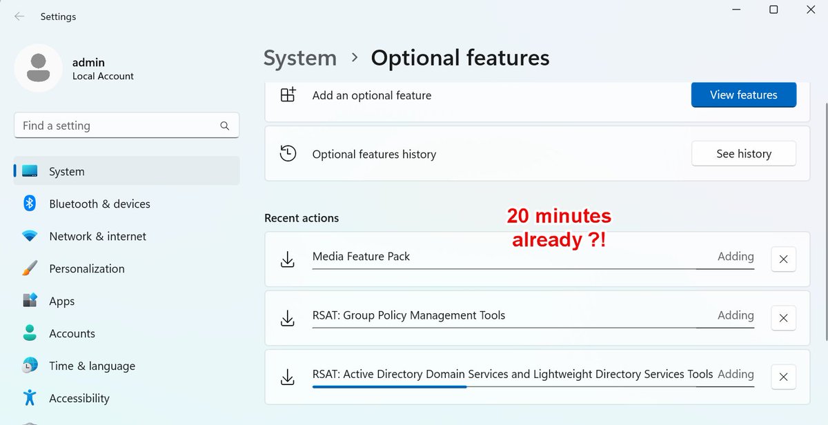828x425 pixels.
Task: Click the Local Account text under admin
Action: coord(103,76)
